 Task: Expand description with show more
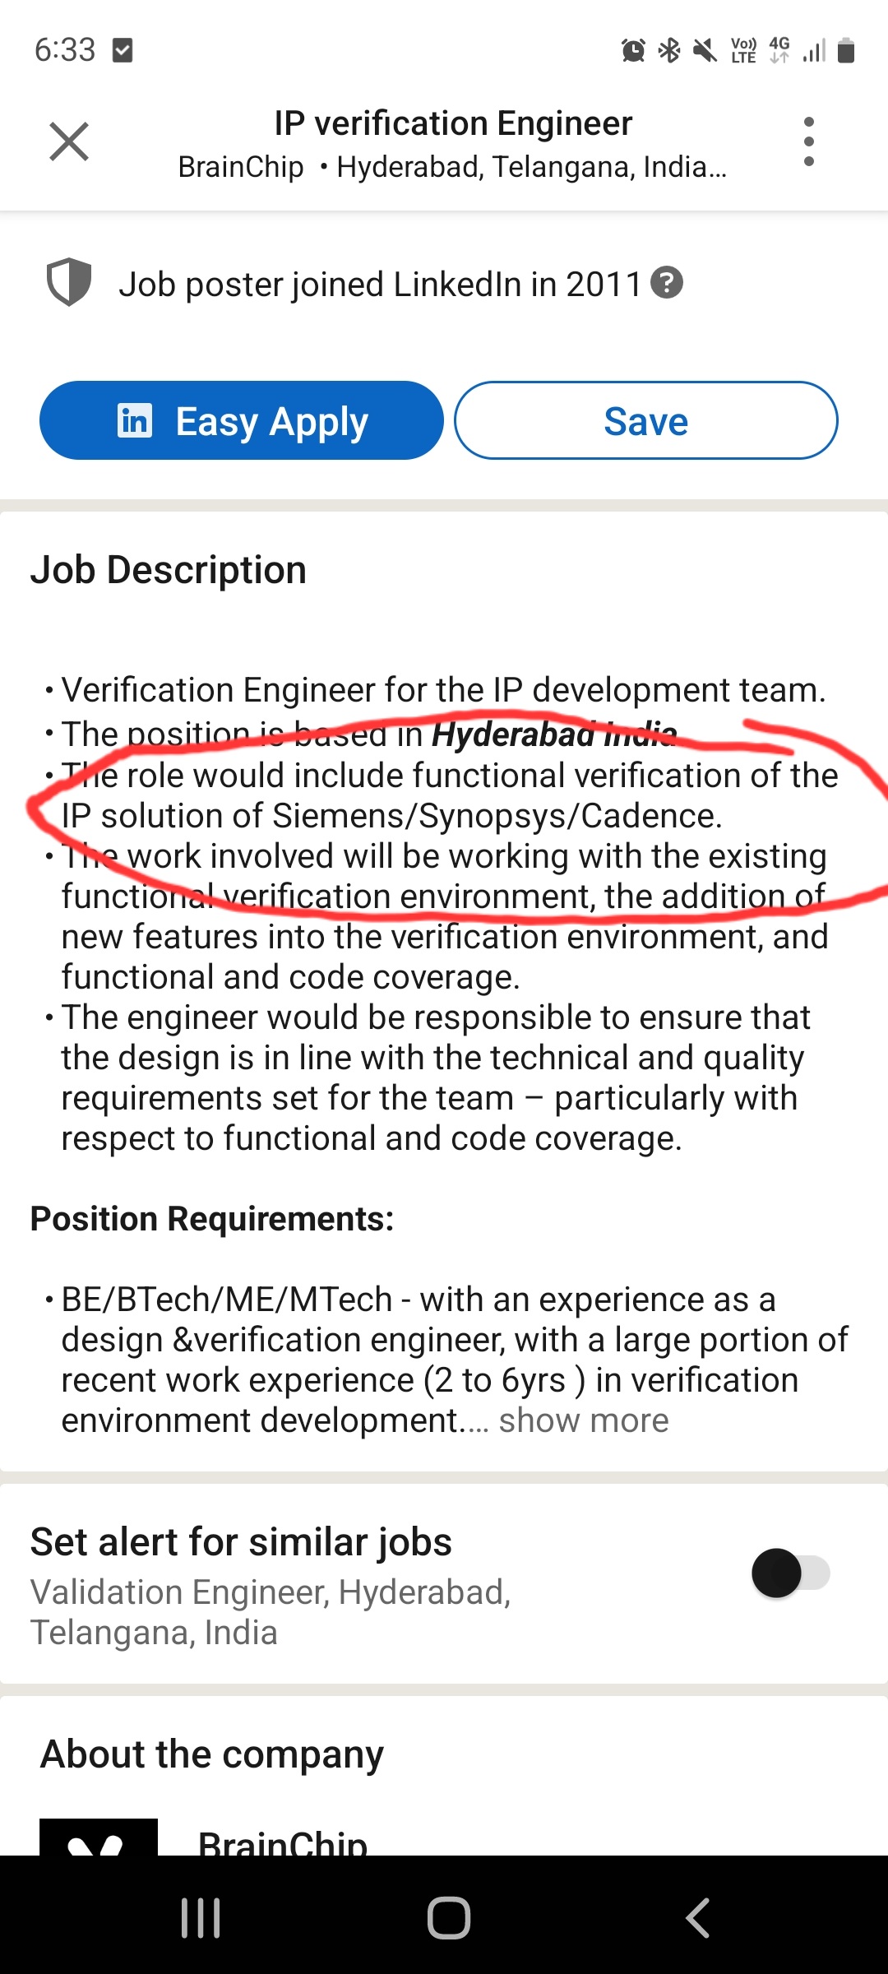[584, 1420]
